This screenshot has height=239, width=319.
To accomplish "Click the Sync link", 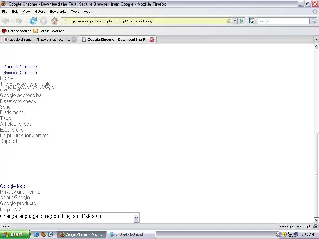I will click(5, 107).
